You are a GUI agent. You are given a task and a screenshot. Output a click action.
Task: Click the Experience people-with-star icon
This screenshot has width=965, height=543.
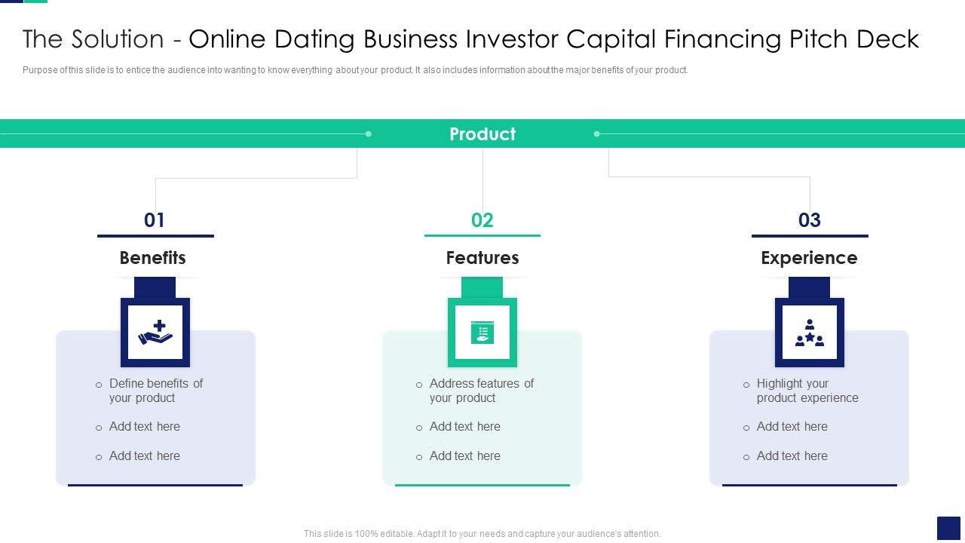coord(809,333)
